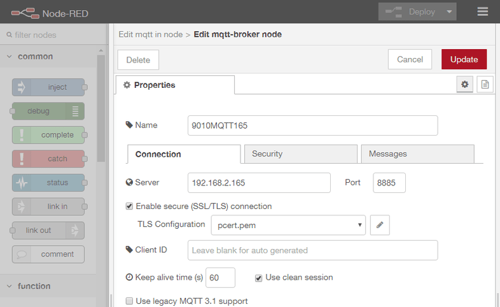The height and width of the screenshot is (307, 500).
Task: Select the debug node in palette
Action: point(48,111)
